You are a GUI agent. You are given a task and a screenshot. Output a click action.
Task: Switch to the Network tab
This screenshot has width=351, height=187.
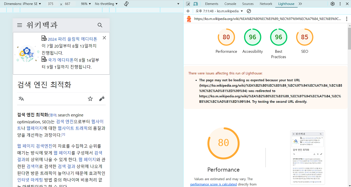[x=266, y=4]
